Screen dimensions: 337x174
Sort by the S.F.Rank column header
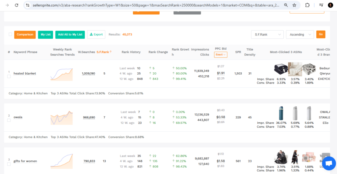(x=104, y=52)
